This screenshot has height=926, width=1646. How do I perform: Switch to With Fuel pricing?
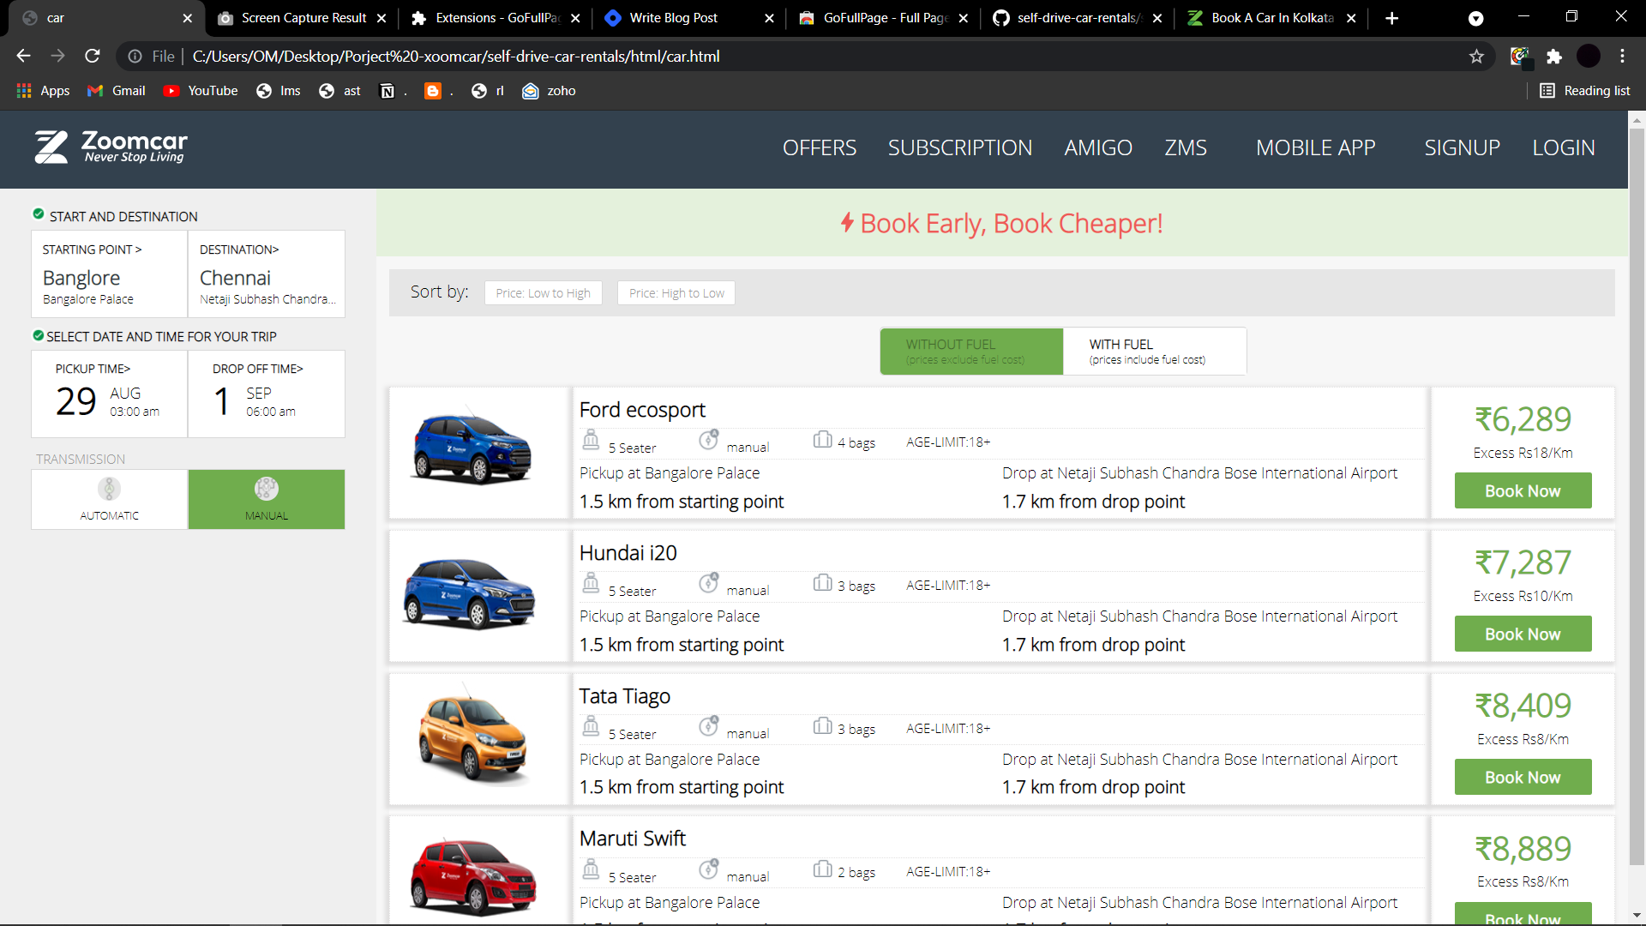[1154, 352]
